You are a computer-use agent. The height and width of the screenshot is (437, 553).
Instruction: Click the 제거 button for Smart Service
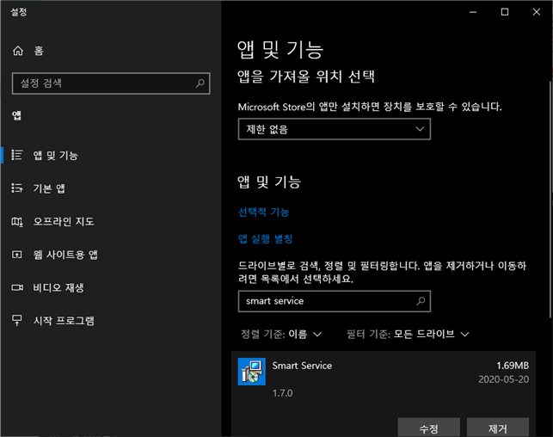498,428
